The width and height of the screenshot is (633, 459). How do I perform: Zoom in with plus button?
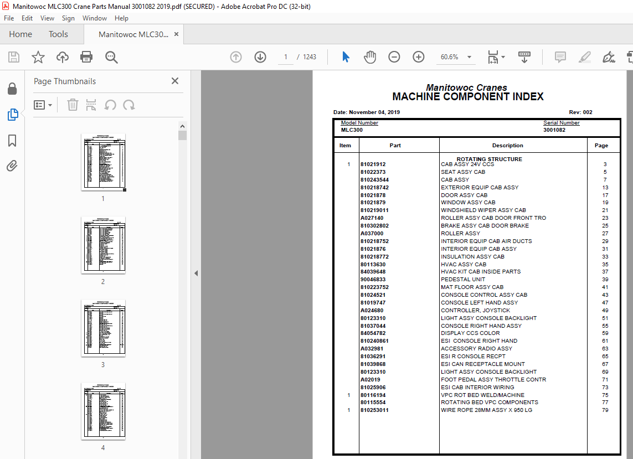click(x=418, y=57)
